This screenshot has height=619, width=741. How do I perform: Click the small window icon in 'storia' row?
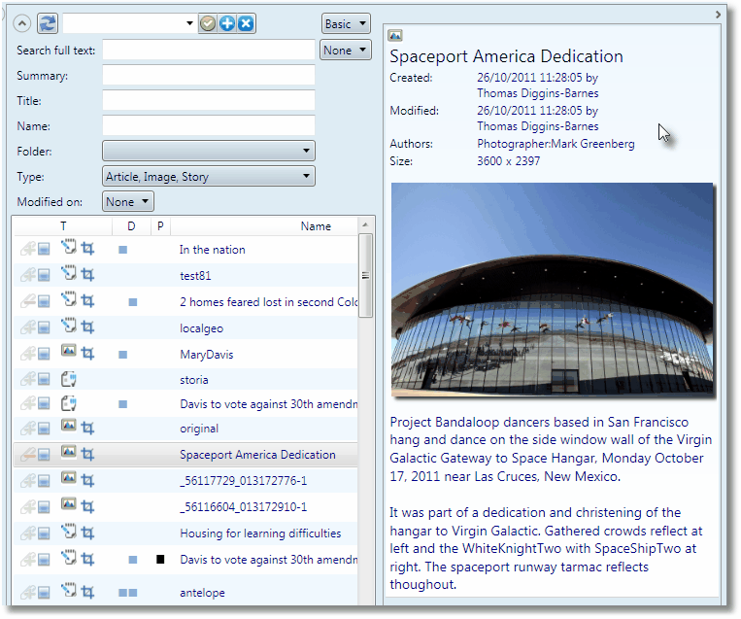coord(44,379)
